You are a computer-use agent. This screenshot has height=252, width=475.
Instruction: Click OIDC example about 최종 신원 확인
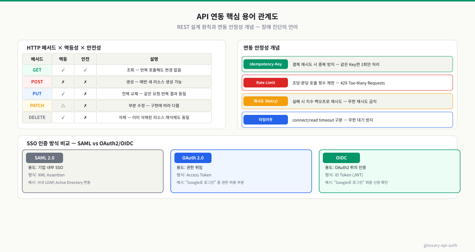[x=357, y=182]
